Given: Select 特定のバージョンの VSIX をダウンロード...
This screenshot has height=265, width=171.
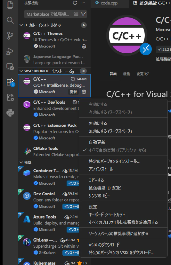Looking at the screenshot, I should pyautogui.click(x=123, y=252).
